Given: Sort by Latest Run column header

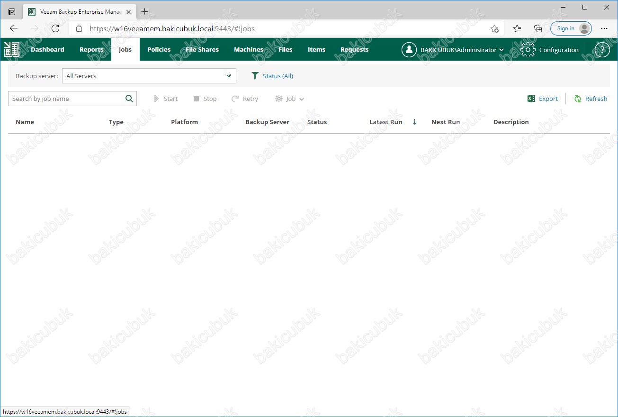Looking at the screenshot, I should tap(386, 122).
